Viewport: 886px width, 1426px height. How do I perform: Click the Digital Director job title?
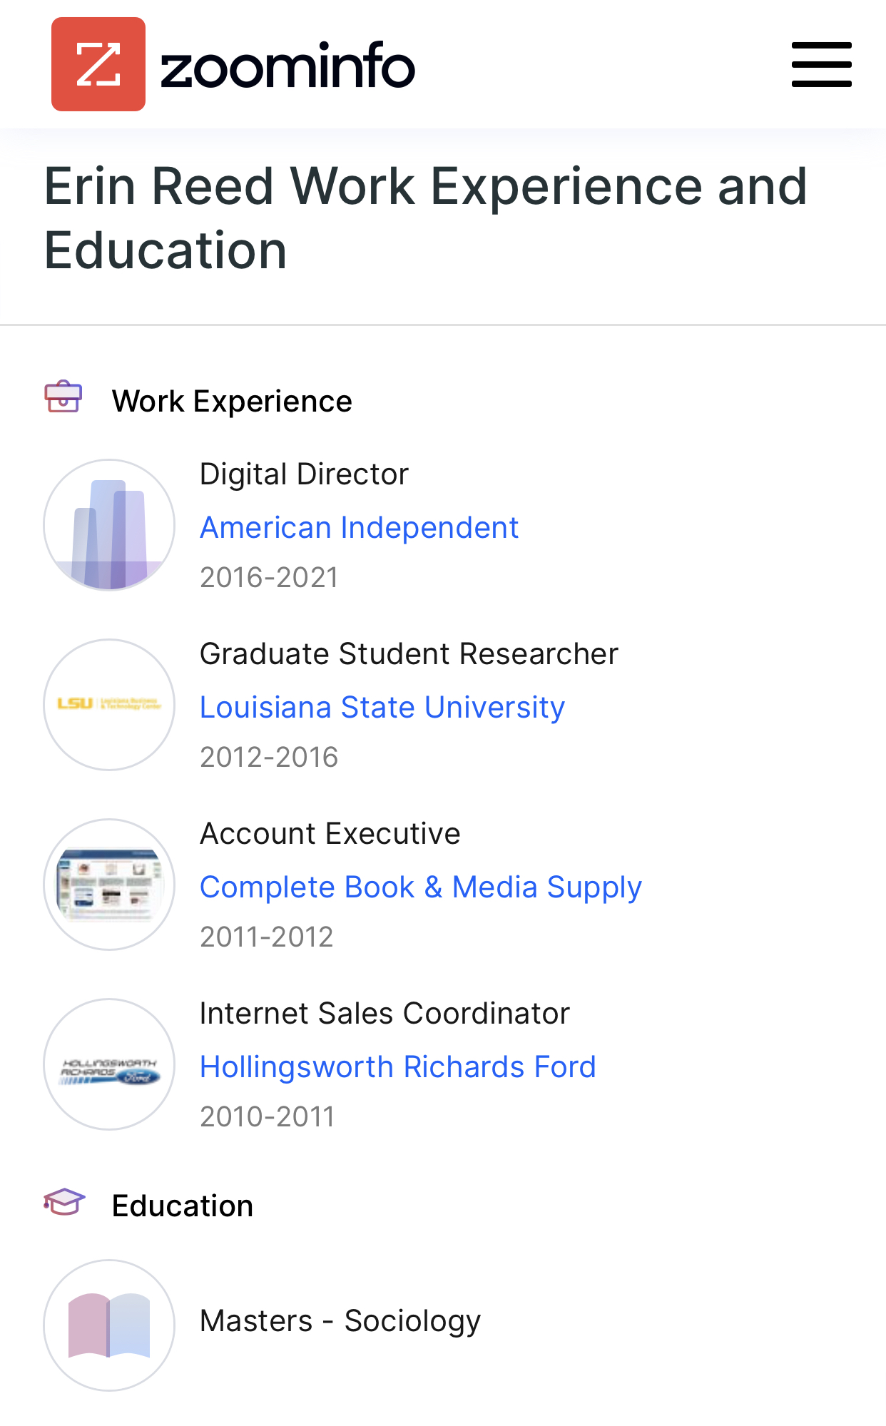click(304, 474)
